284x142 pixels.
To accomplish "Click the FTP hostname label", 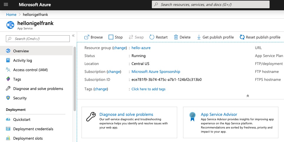I will click(267, 72).
